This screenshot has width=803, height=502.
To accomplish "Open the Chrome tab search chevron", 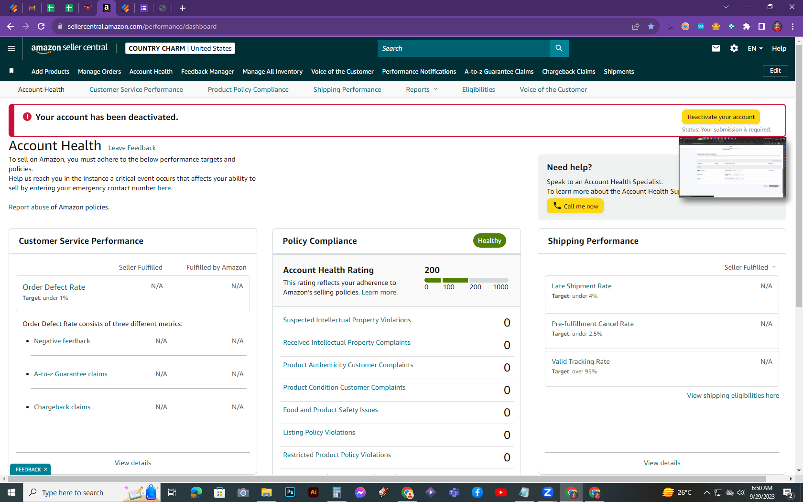I will [726, 7].
